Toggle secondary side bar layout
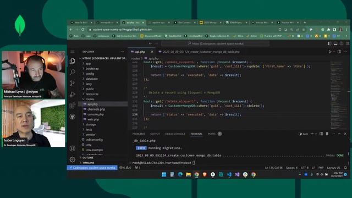This screenshot has width=352, height=198. pyautogui.click(x=342, y=43)
